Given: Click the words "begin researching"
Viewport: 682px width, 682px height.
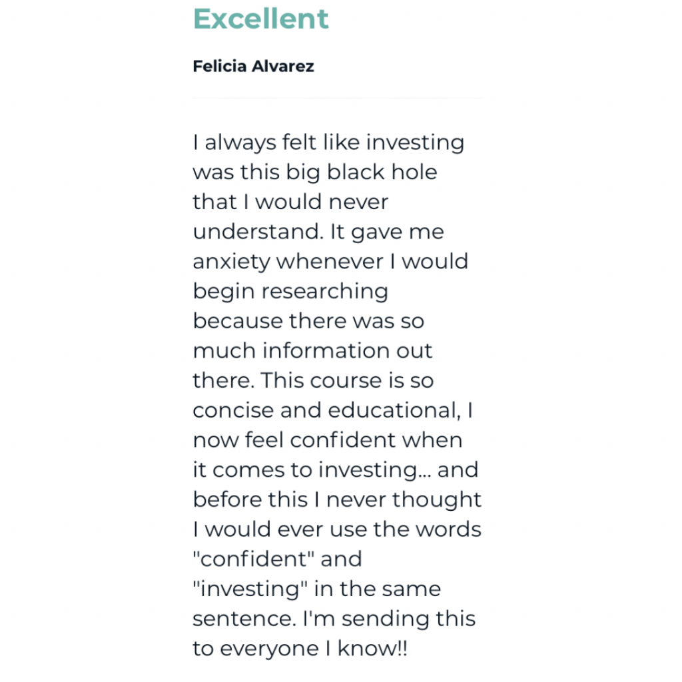Looking at the screenshot, I should (x=290, y=292).
